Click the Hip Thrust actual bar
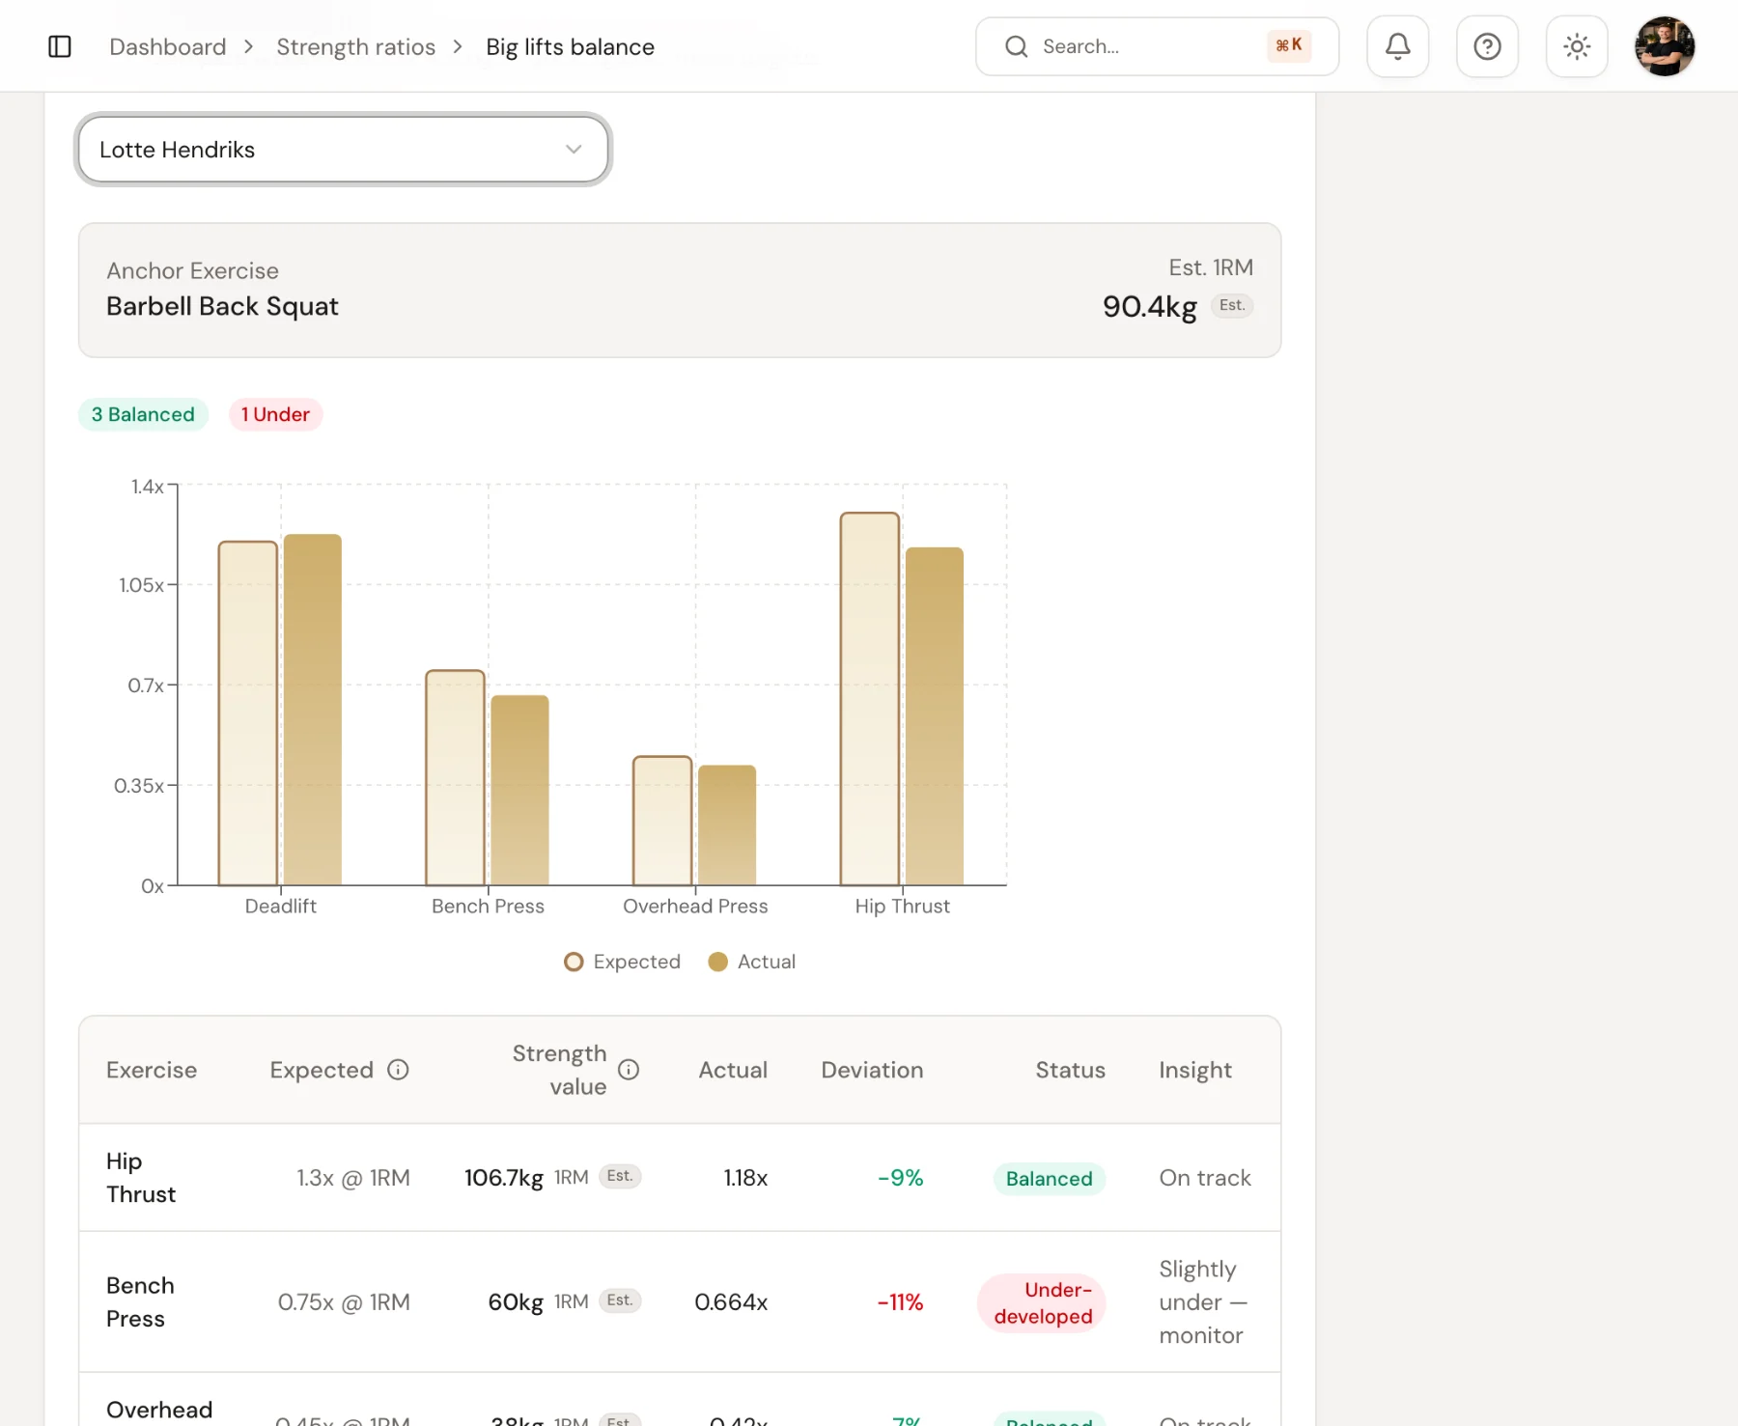This screenshot has height=1426, width=1738. pos(935,716)
